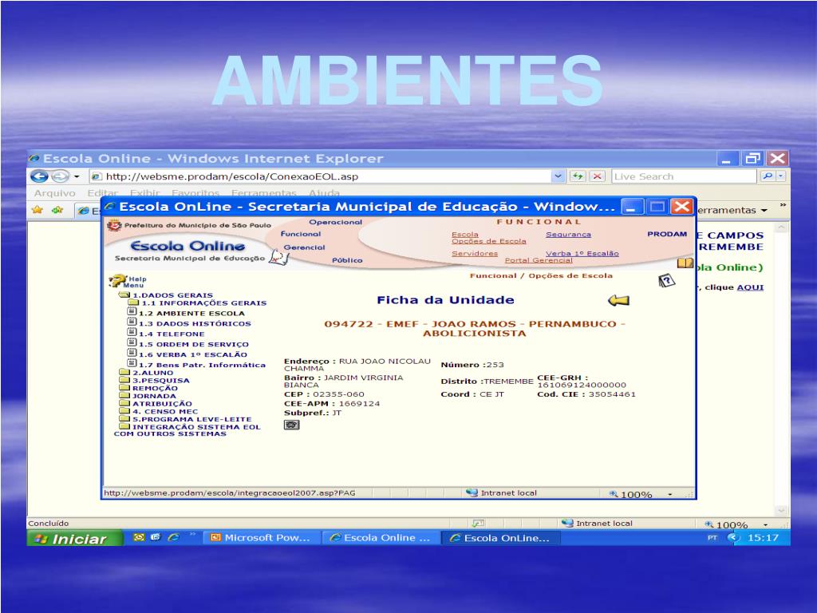Open the Arquivo menu

(55, 193)
